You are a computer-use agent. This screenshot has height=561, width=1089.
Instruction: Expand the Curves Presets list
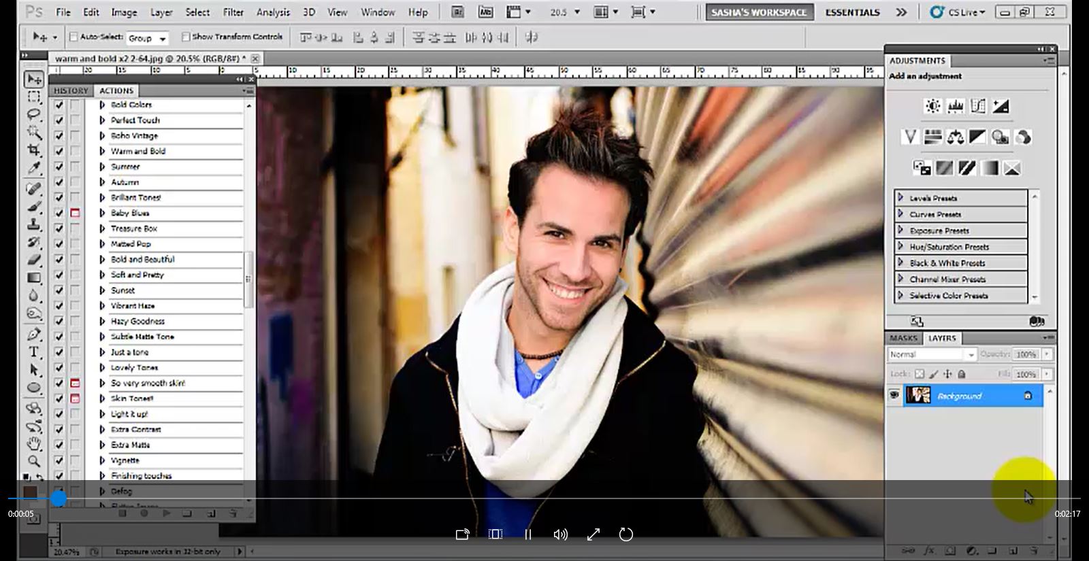pos(901,214)
